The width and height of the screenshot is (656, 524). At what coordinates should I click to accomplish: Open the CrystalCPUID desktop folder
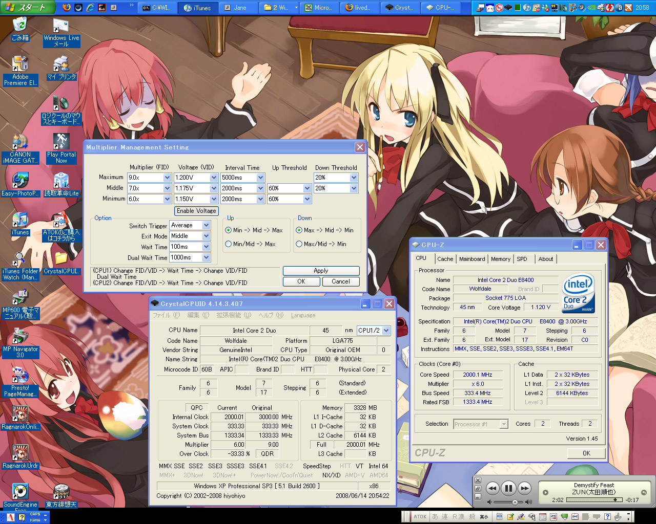point(61,263)
